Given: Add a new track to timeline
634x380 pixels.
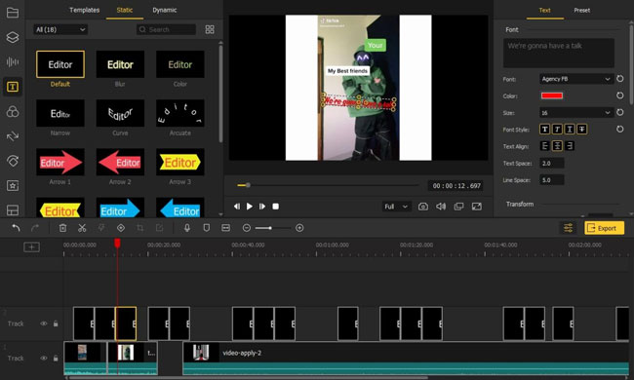Looking at the screenshot, I should tap(31, 247).
